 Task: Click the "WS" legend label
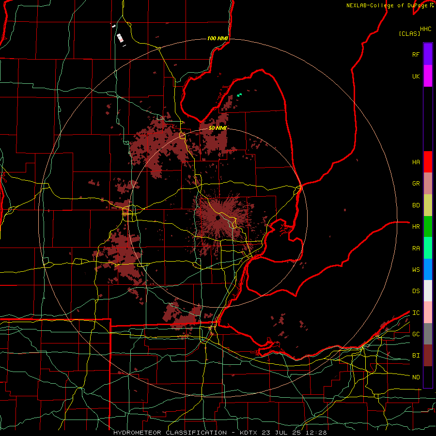coord(416,270)
